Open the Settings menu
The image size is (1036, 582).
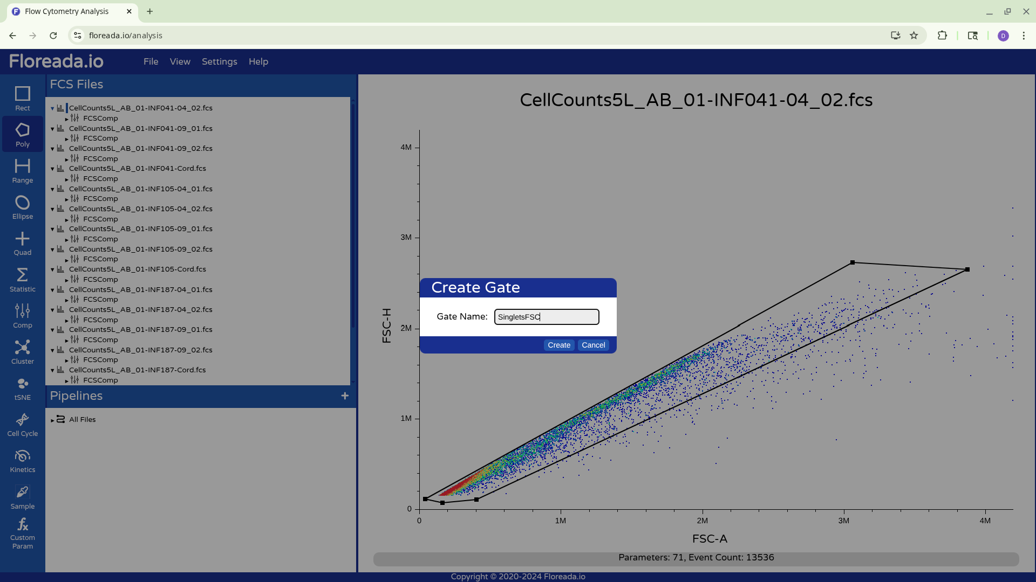point(219,61)
